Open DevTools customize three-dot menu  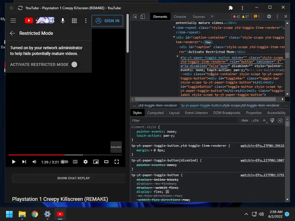pos(277,16)
